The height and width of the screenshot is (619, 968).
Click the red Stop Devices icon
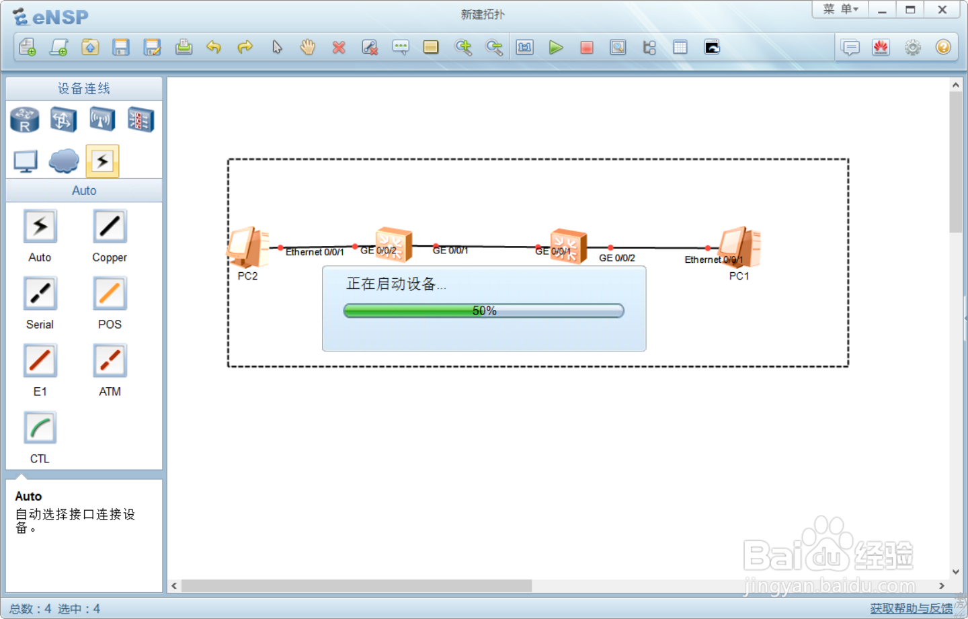(x=587, y=47)
